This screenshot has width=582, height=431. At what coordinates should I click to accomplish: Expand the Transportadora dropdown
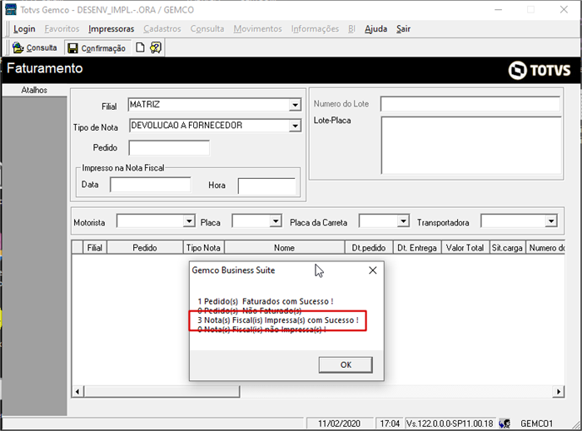click(x=551, y=221)
